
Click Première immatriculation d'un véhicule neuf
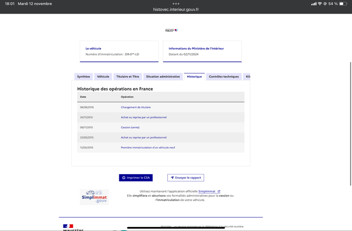(x=148, y=148)
